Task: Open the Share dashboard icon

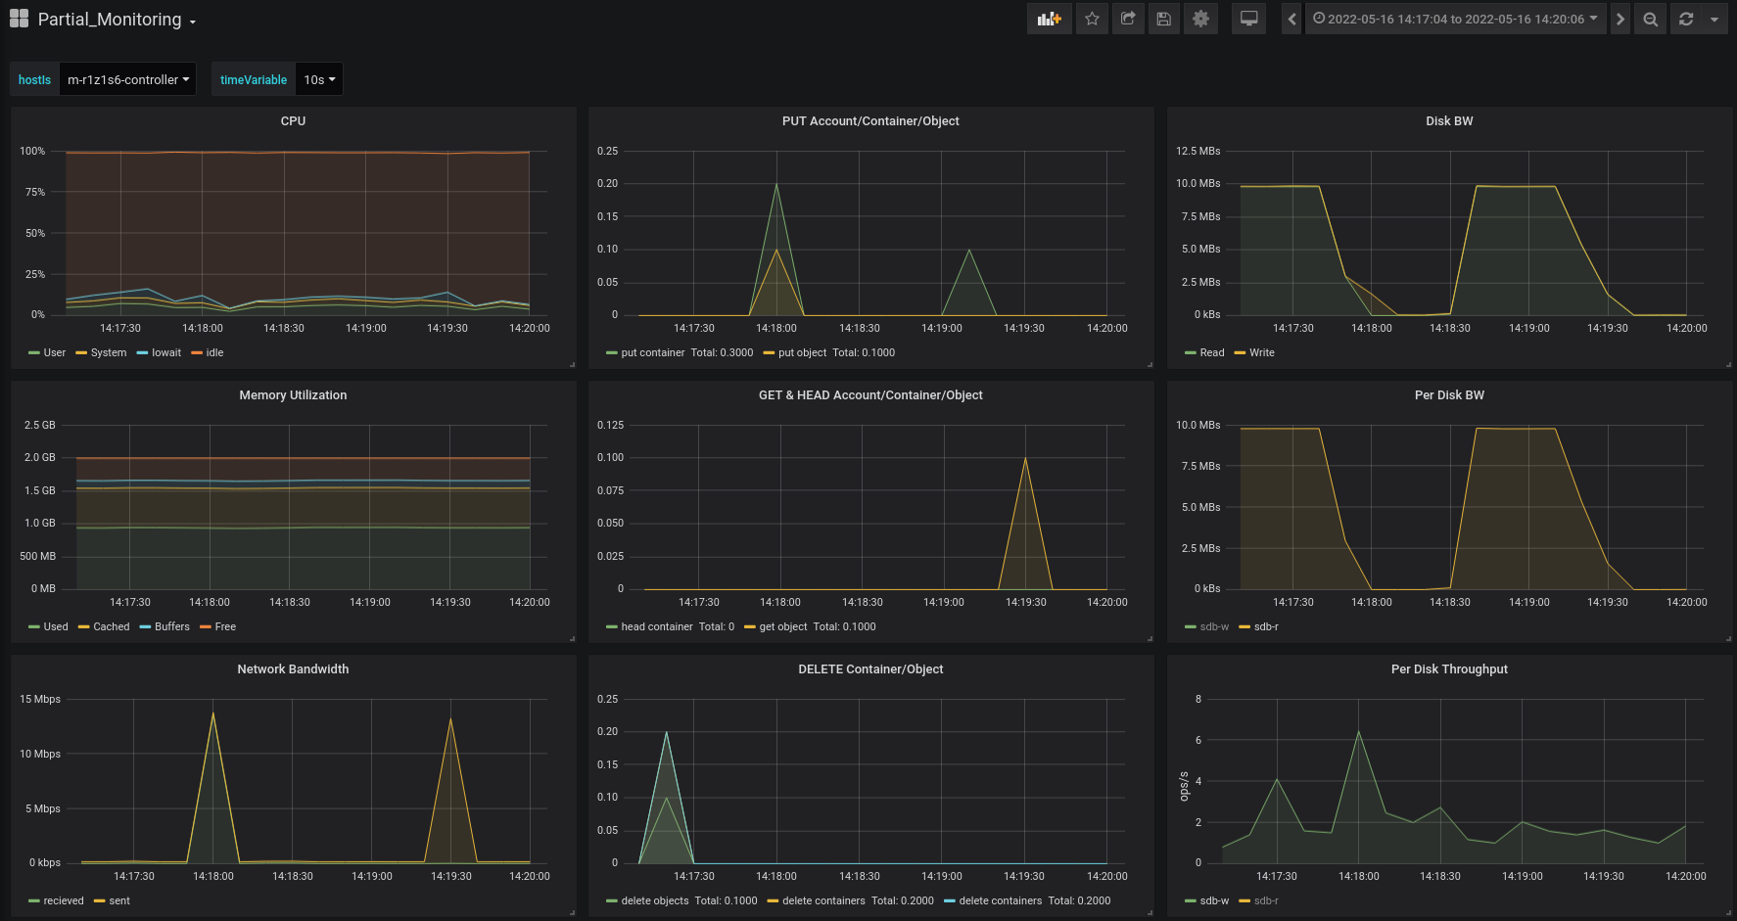Action: tap(1128, 19)
